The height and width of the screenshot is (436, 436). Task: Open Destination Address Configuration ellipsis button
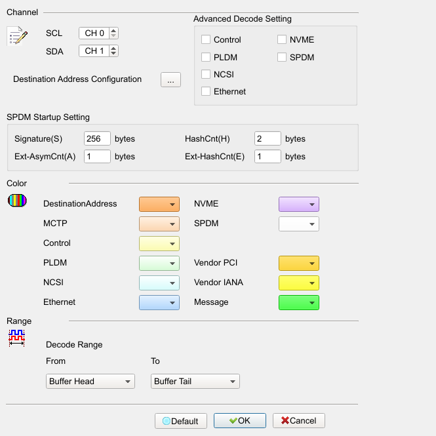tap(170, 80)
